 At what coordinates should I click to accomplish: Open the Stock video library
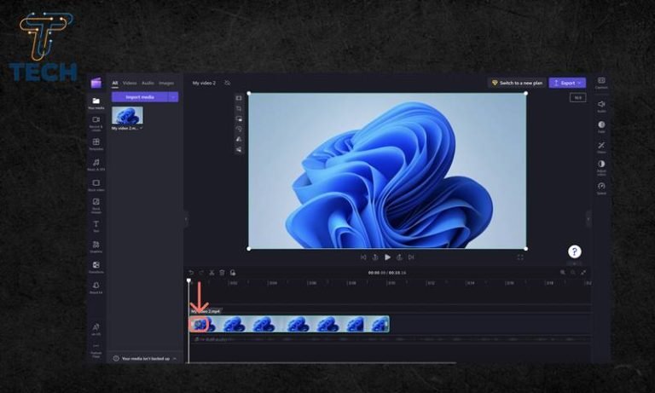[96, 185]
